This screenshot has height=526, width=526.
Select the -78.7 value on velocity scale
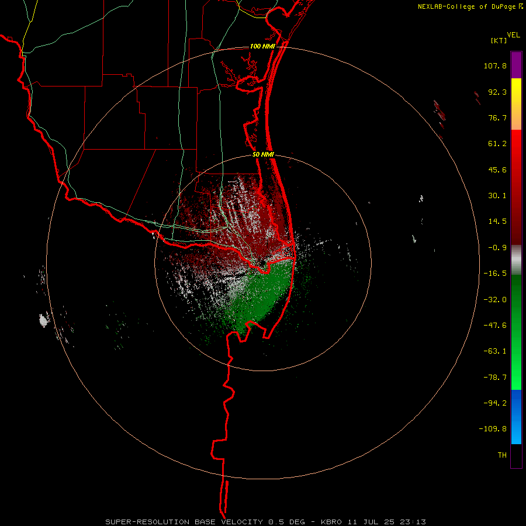coord(495,378)
